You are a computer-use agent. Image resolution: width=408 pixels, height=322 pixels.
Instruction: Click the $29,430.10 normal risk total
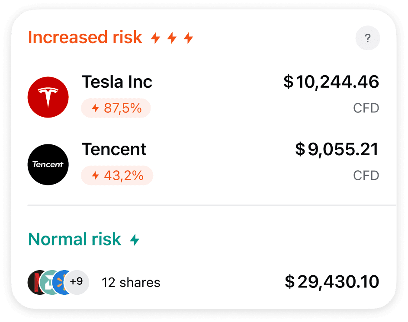coord(332,282)
